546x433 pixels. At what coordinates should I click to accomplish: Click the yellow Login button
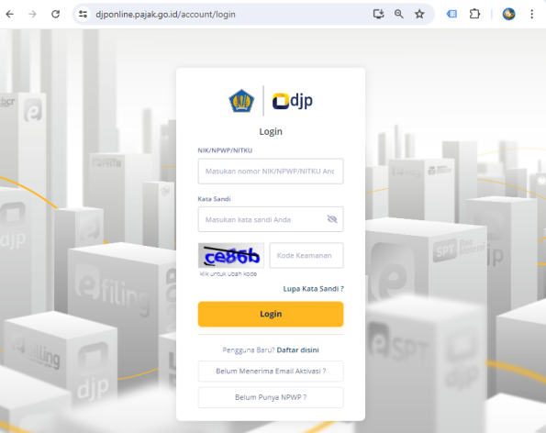(271, 314)
